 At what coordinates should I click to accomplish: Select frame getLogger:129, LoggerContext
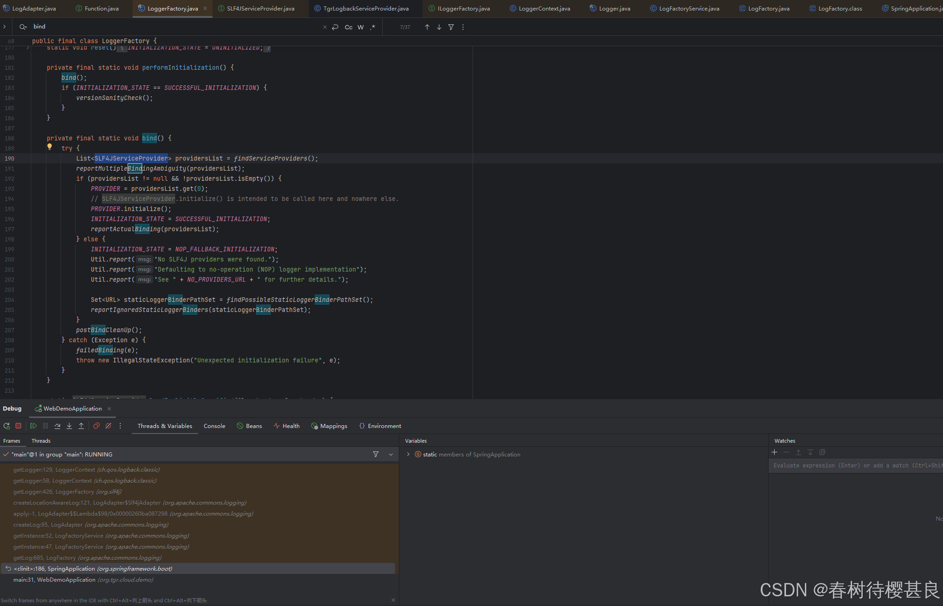tap(198, 470)
